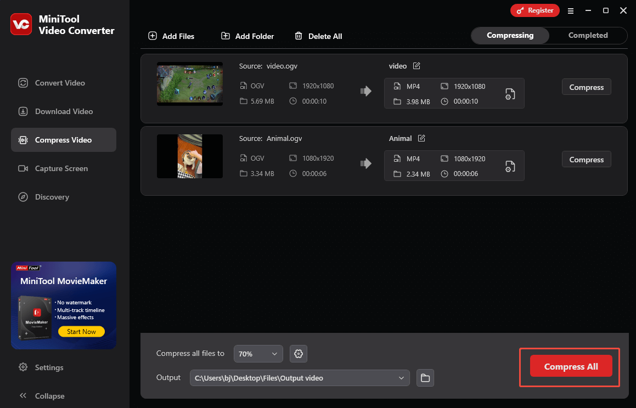Click the Animal video thumbnail
Screen dimensions: 636x408
point(189,156)
